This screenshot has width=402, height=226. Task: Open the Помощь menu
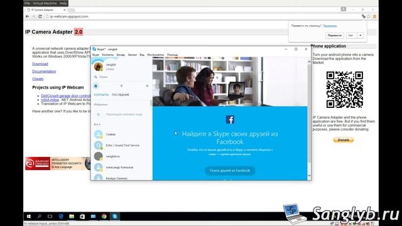click(172, 55)
